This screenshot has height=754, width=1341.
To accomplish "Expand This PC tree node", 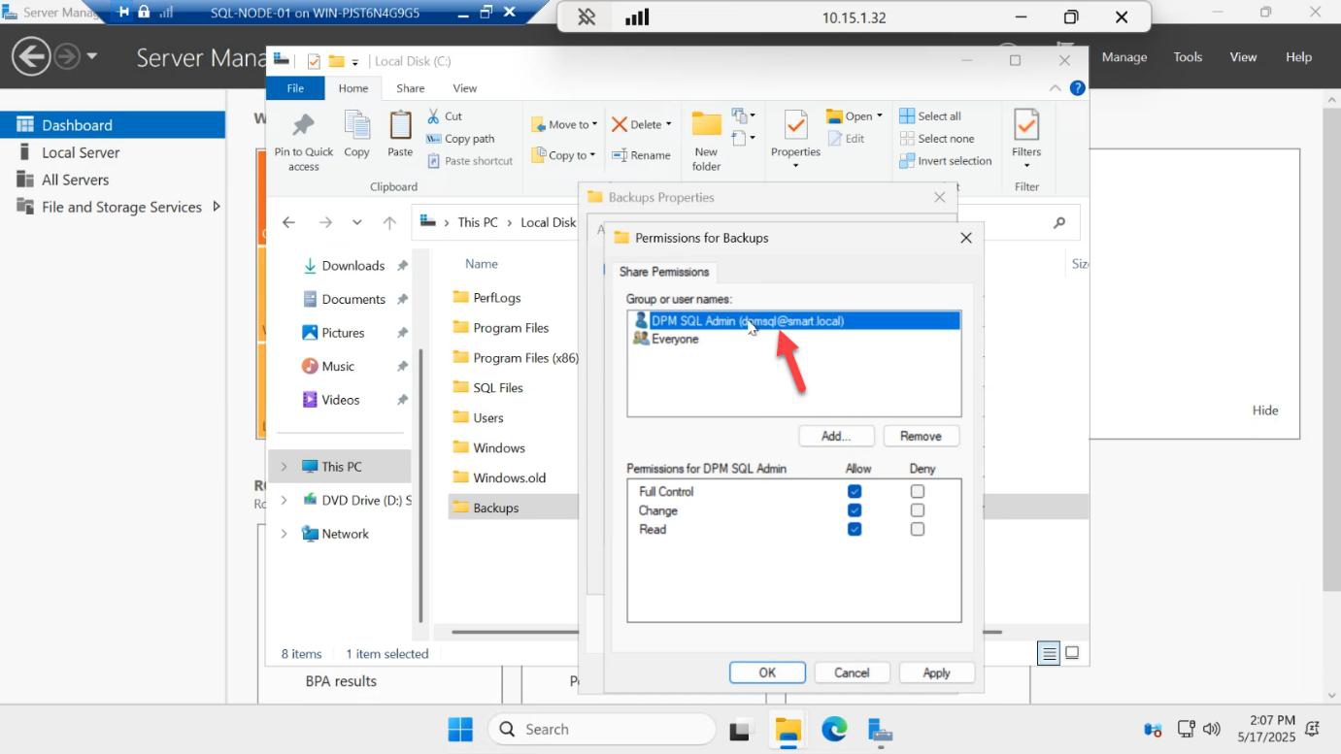I will 284,467.
